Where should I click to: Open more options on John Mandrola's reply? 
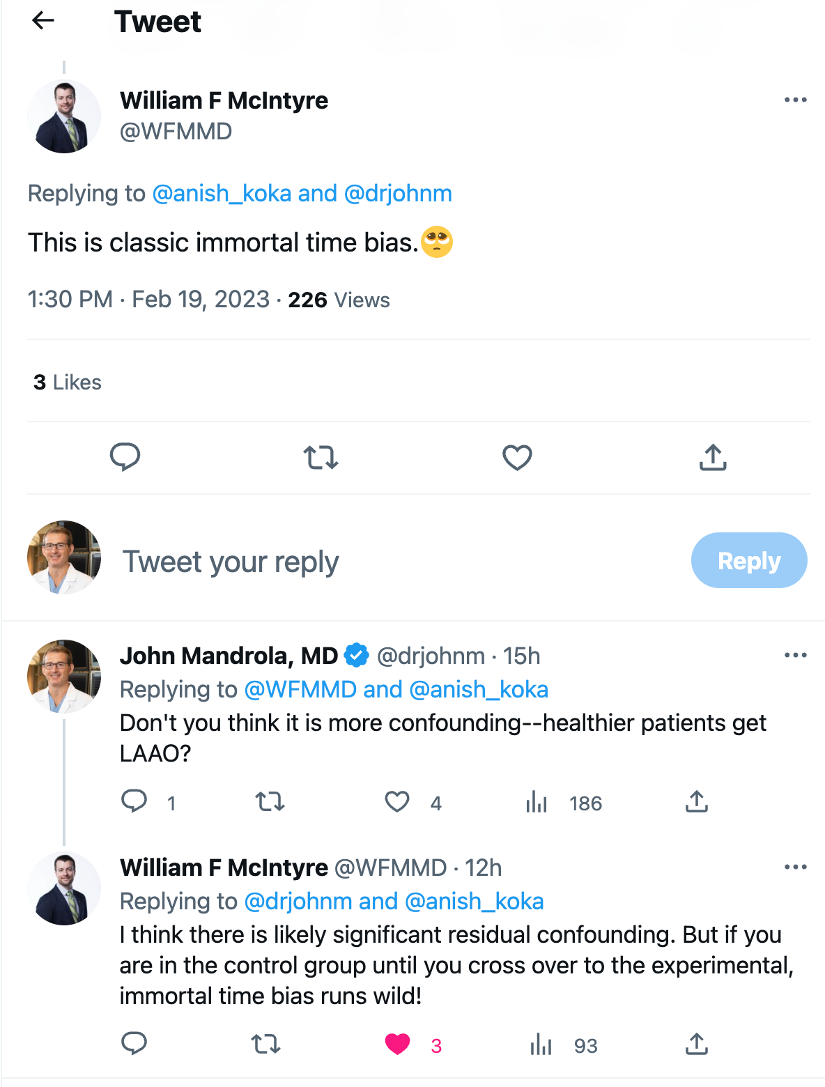(x=795, y=655)
